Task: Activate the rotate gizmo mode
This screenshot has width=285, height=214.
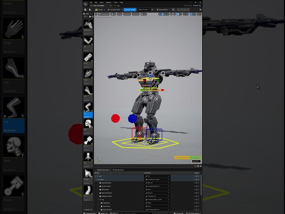Action: point(165,14)
